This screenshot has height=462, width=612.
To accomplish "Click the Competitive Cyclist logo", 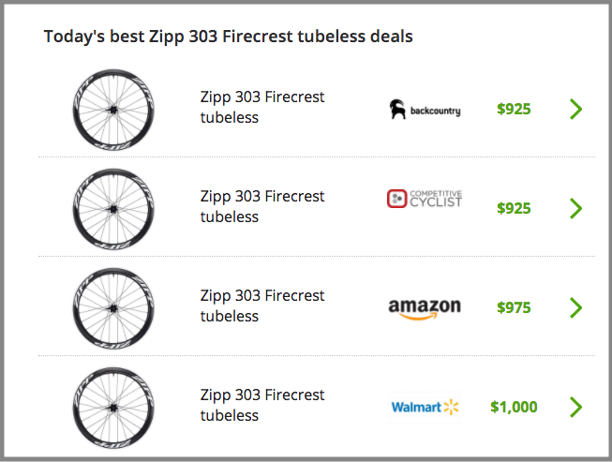I will click(x=425, y=199).
